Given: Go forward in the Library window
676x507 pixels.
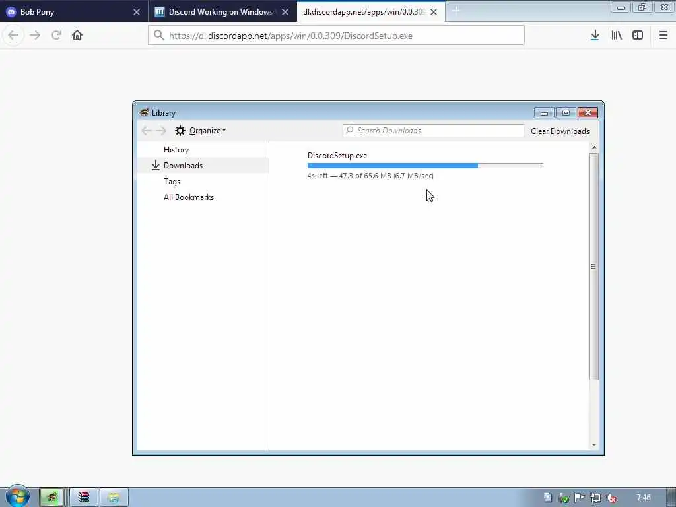Looking at the screenshot, I should coord(161,131).
